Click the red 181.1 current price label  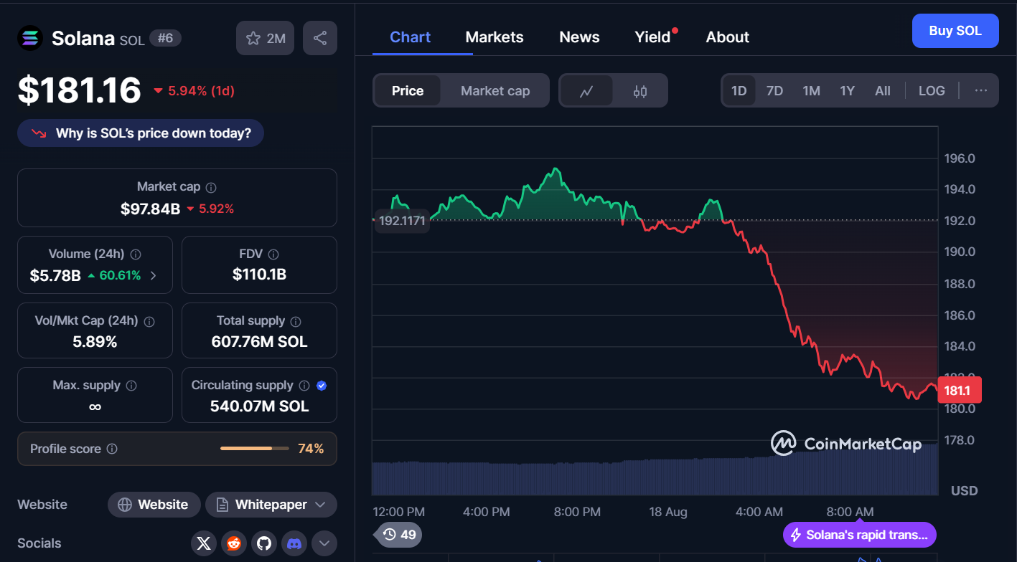(959, 391)
